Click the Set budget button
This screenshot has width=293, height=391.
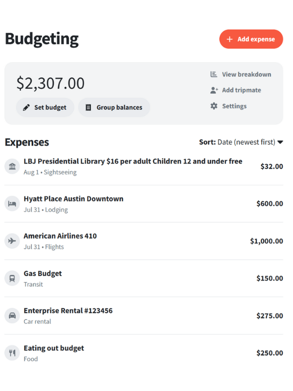(x=45, y=108)
